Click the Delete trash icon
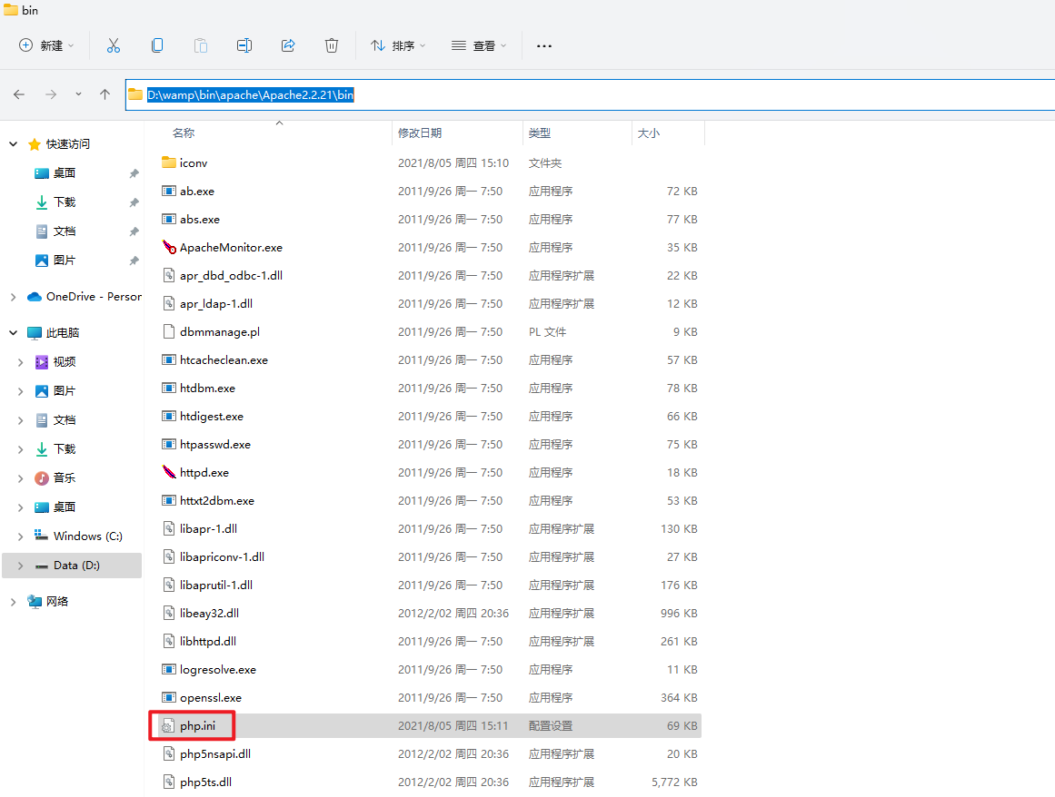This screenshot has height=797, width=1055. (332, 45)
